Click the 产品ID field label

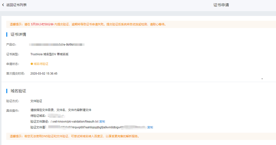coord(11,45)
